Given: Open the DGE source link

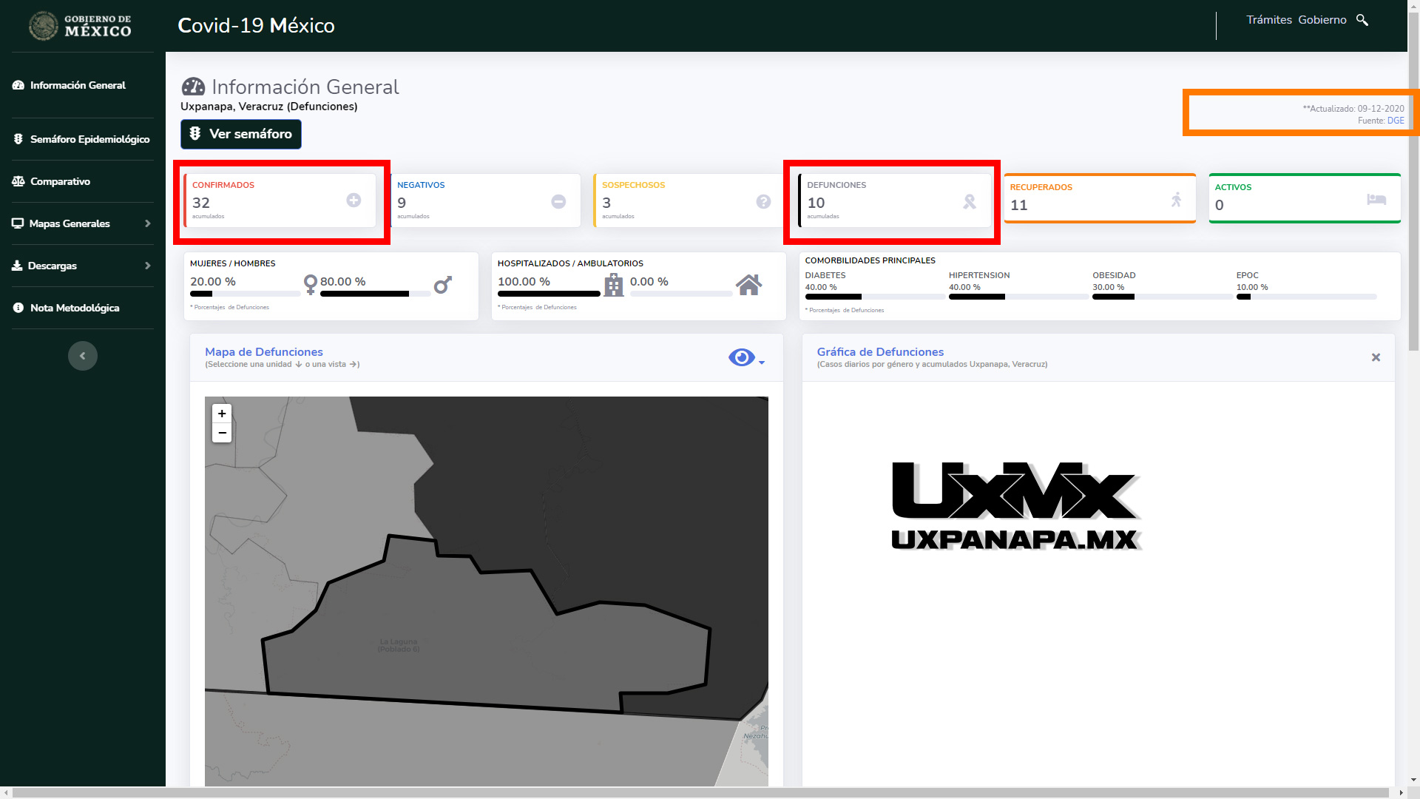Looking at the screenshot, I should [x=1396, y=121].
